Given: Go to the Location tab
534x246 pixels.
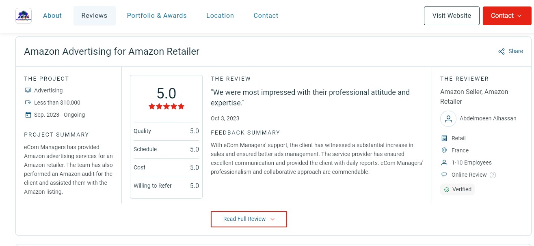Looking at the screenshot, I should tap(220, 16).
